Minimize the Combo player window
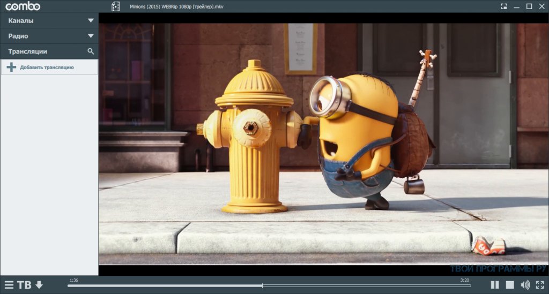 tap(516, 6)
